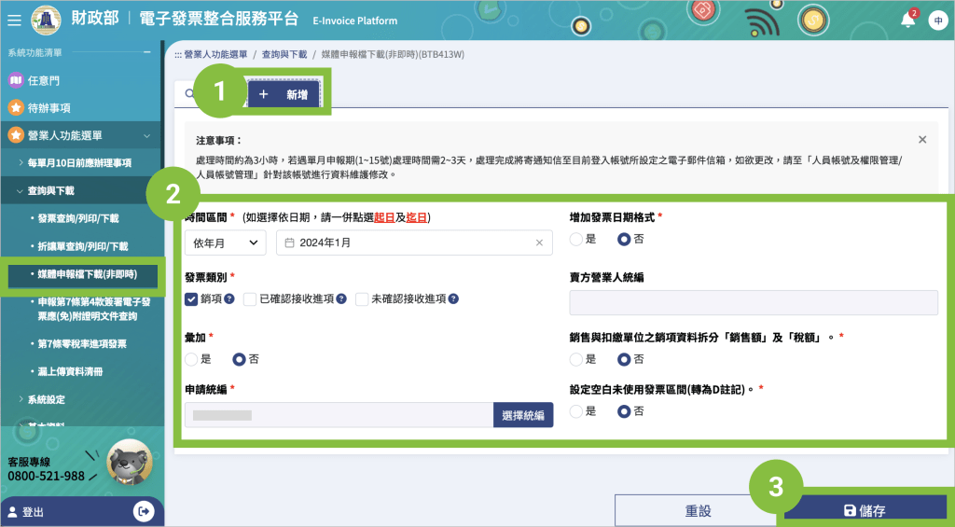Open the hamburger menu icon

click(x=14, y=20)
